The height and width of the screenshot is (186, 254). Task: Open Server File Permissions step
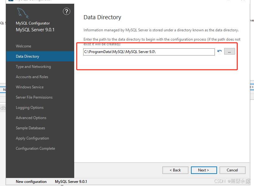[34, 97]
